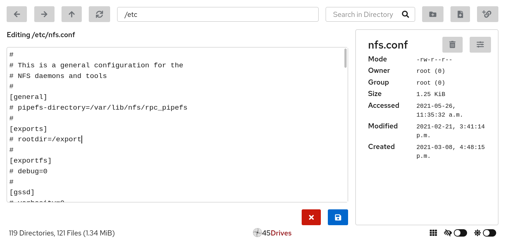Viewport: 505px width, 241px height.
Task: Click the /etc path input field
Action: point(218,14)
